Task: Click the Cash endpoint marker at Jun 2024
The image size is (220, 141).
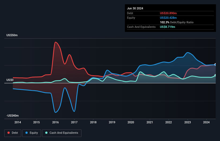Action: (x=215, y=75)
